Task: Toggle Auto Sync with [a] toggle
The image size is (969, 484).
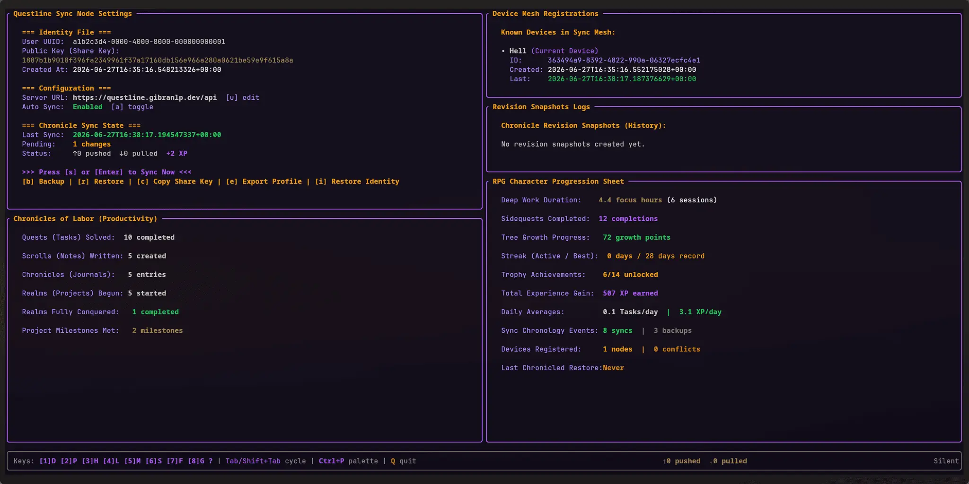Action: (x=132, y=107)
